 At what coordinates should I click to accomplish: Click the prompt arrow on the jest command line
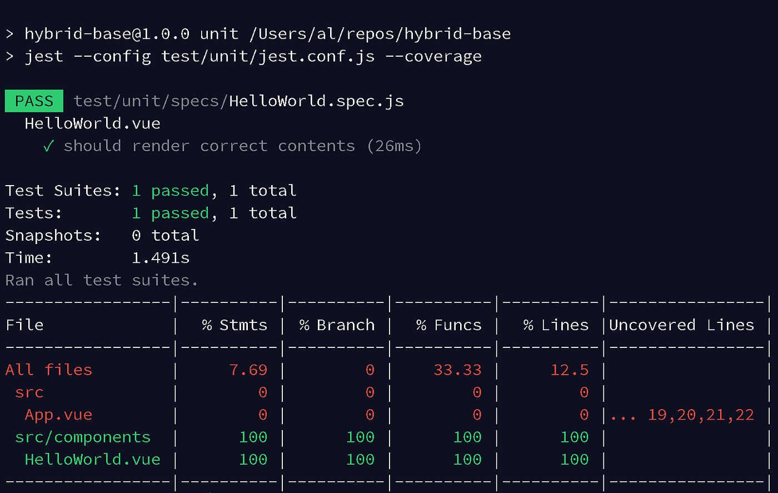[x=8, y=56]
